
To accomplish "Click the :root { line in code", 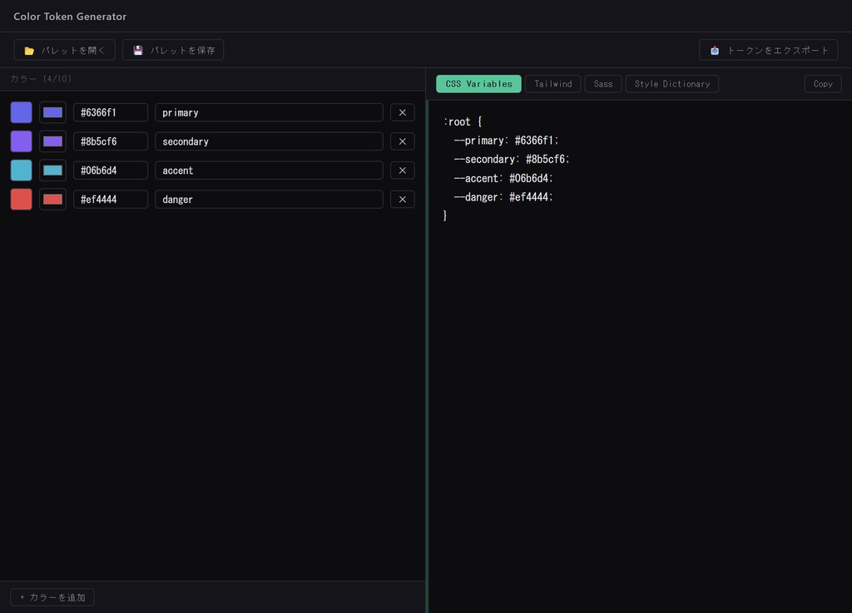I will coord(463,121).
